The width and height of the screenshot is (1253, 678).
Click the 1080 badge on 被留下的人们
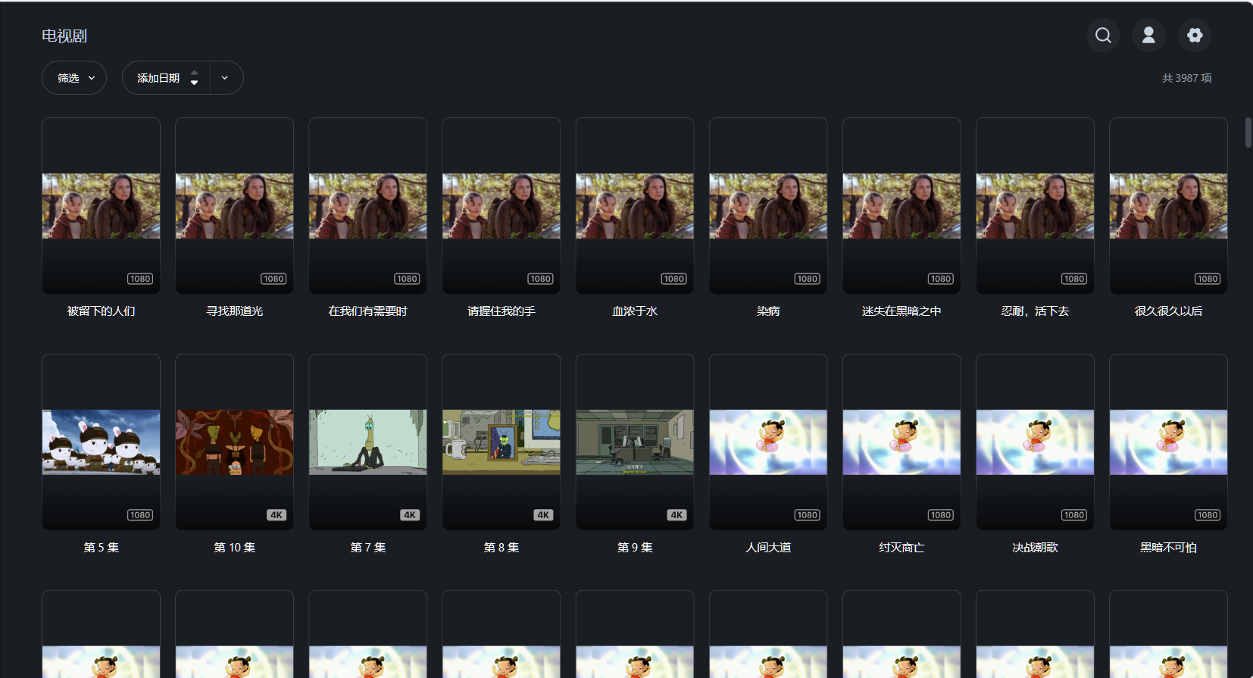(x=140, y=279)
